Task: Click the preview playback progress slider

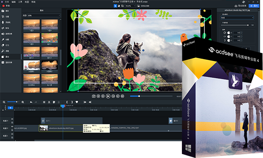Action: [x=151, y=96]
